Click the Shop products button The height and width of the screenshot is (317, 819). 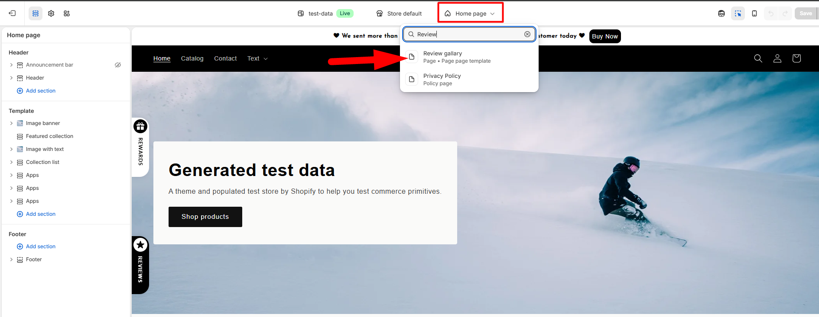[x=205, y=217]
